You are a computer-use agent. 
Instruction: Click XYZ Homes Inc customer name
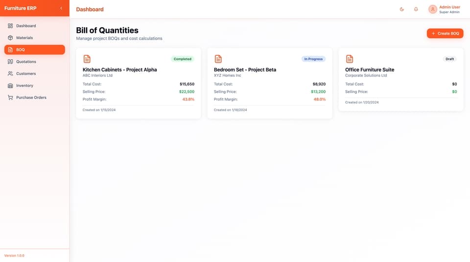(x=227, y=75)
